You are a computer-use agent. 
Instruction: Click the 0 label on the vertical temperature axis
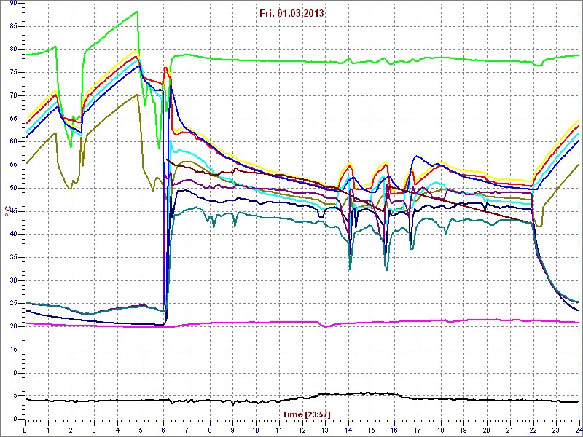click(16, 419)
